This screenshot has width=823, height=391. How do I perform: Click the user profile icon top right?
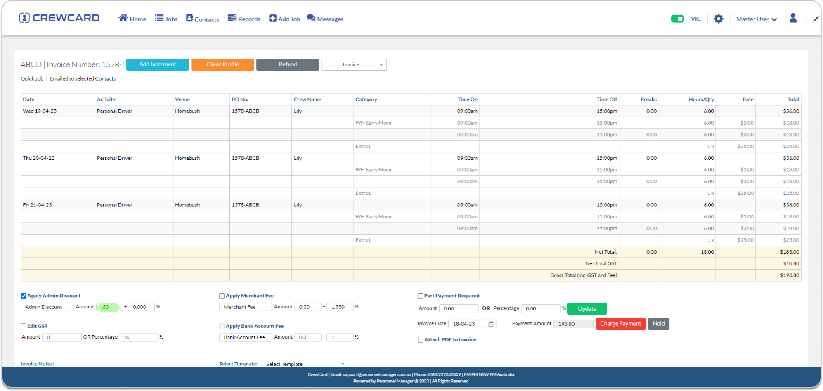(793, 18)
